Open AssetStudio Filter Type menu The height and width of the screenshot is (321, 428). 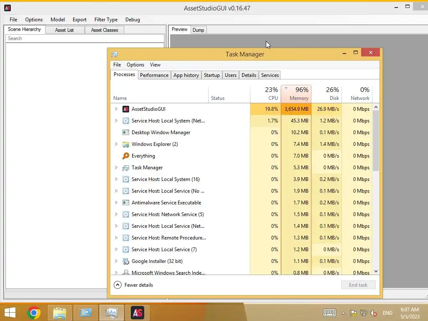pos(106,20)
